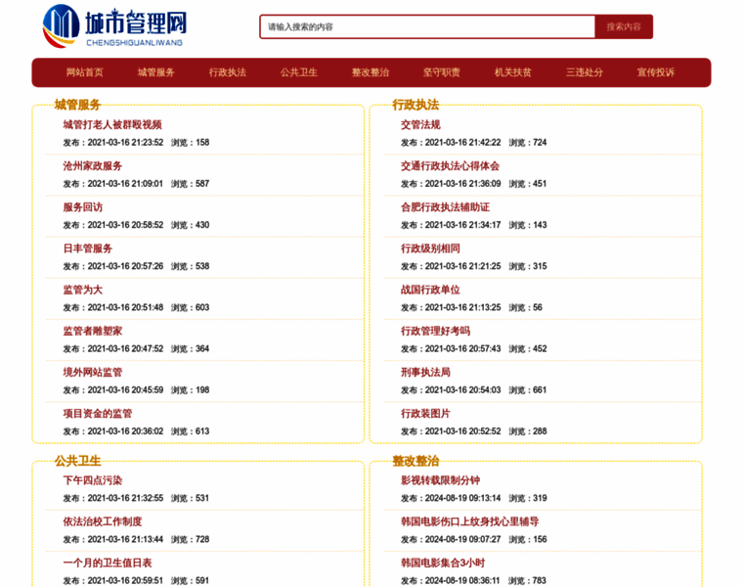The image size is (743, 587).
Task: Click the search input field
Action: tap(427, 26)
